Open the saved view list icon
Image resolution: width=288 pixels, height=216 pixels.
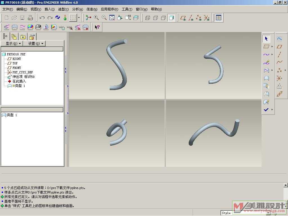click(128, 18)
